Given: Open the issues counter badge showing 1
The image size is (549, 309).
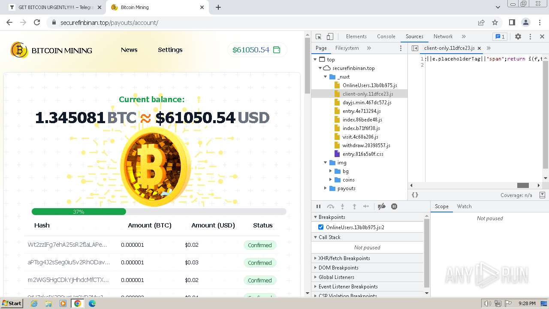Looking at the screenshot, I should [x=499, y=36].
